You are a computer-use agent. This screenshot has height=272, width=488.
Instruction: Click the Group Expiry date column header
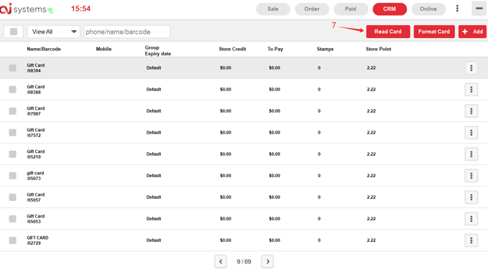tap(158, 50)
